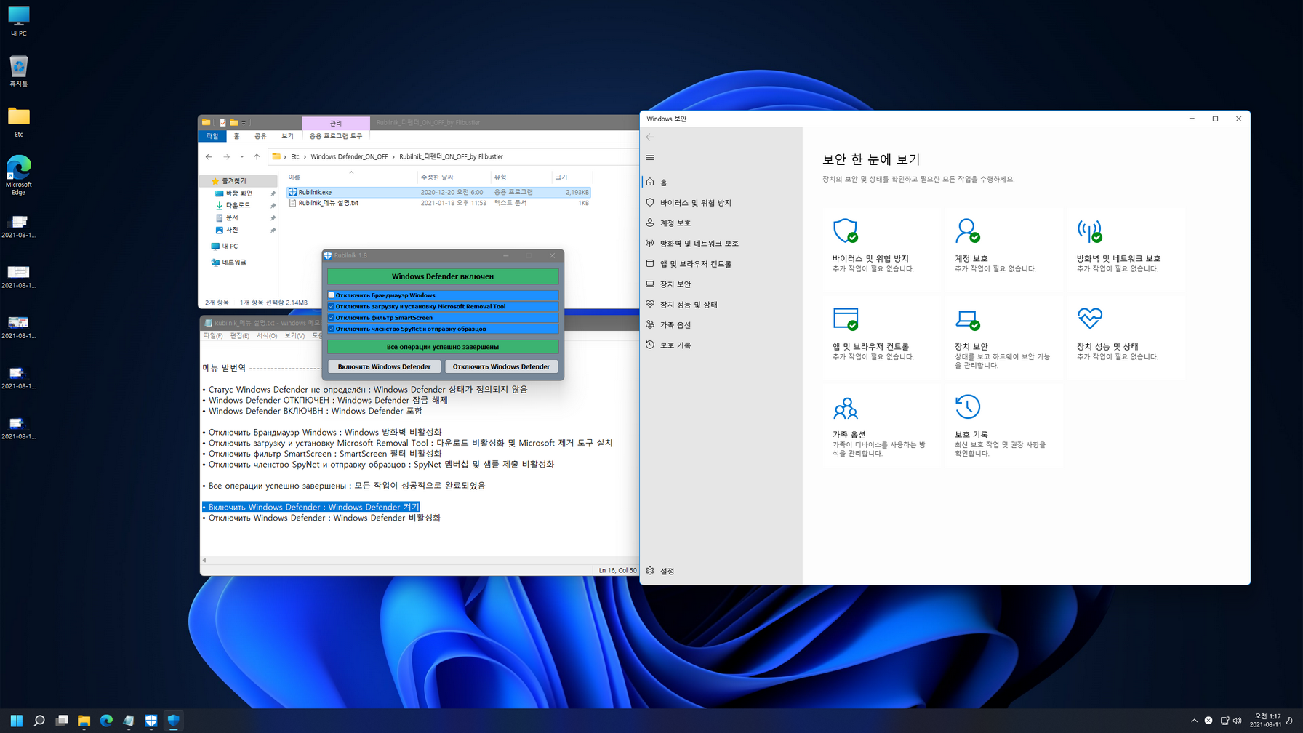Screen dimensions: 1303x733
Task: Go up one folder level in Explorer
Action: (x=257, y=156)
